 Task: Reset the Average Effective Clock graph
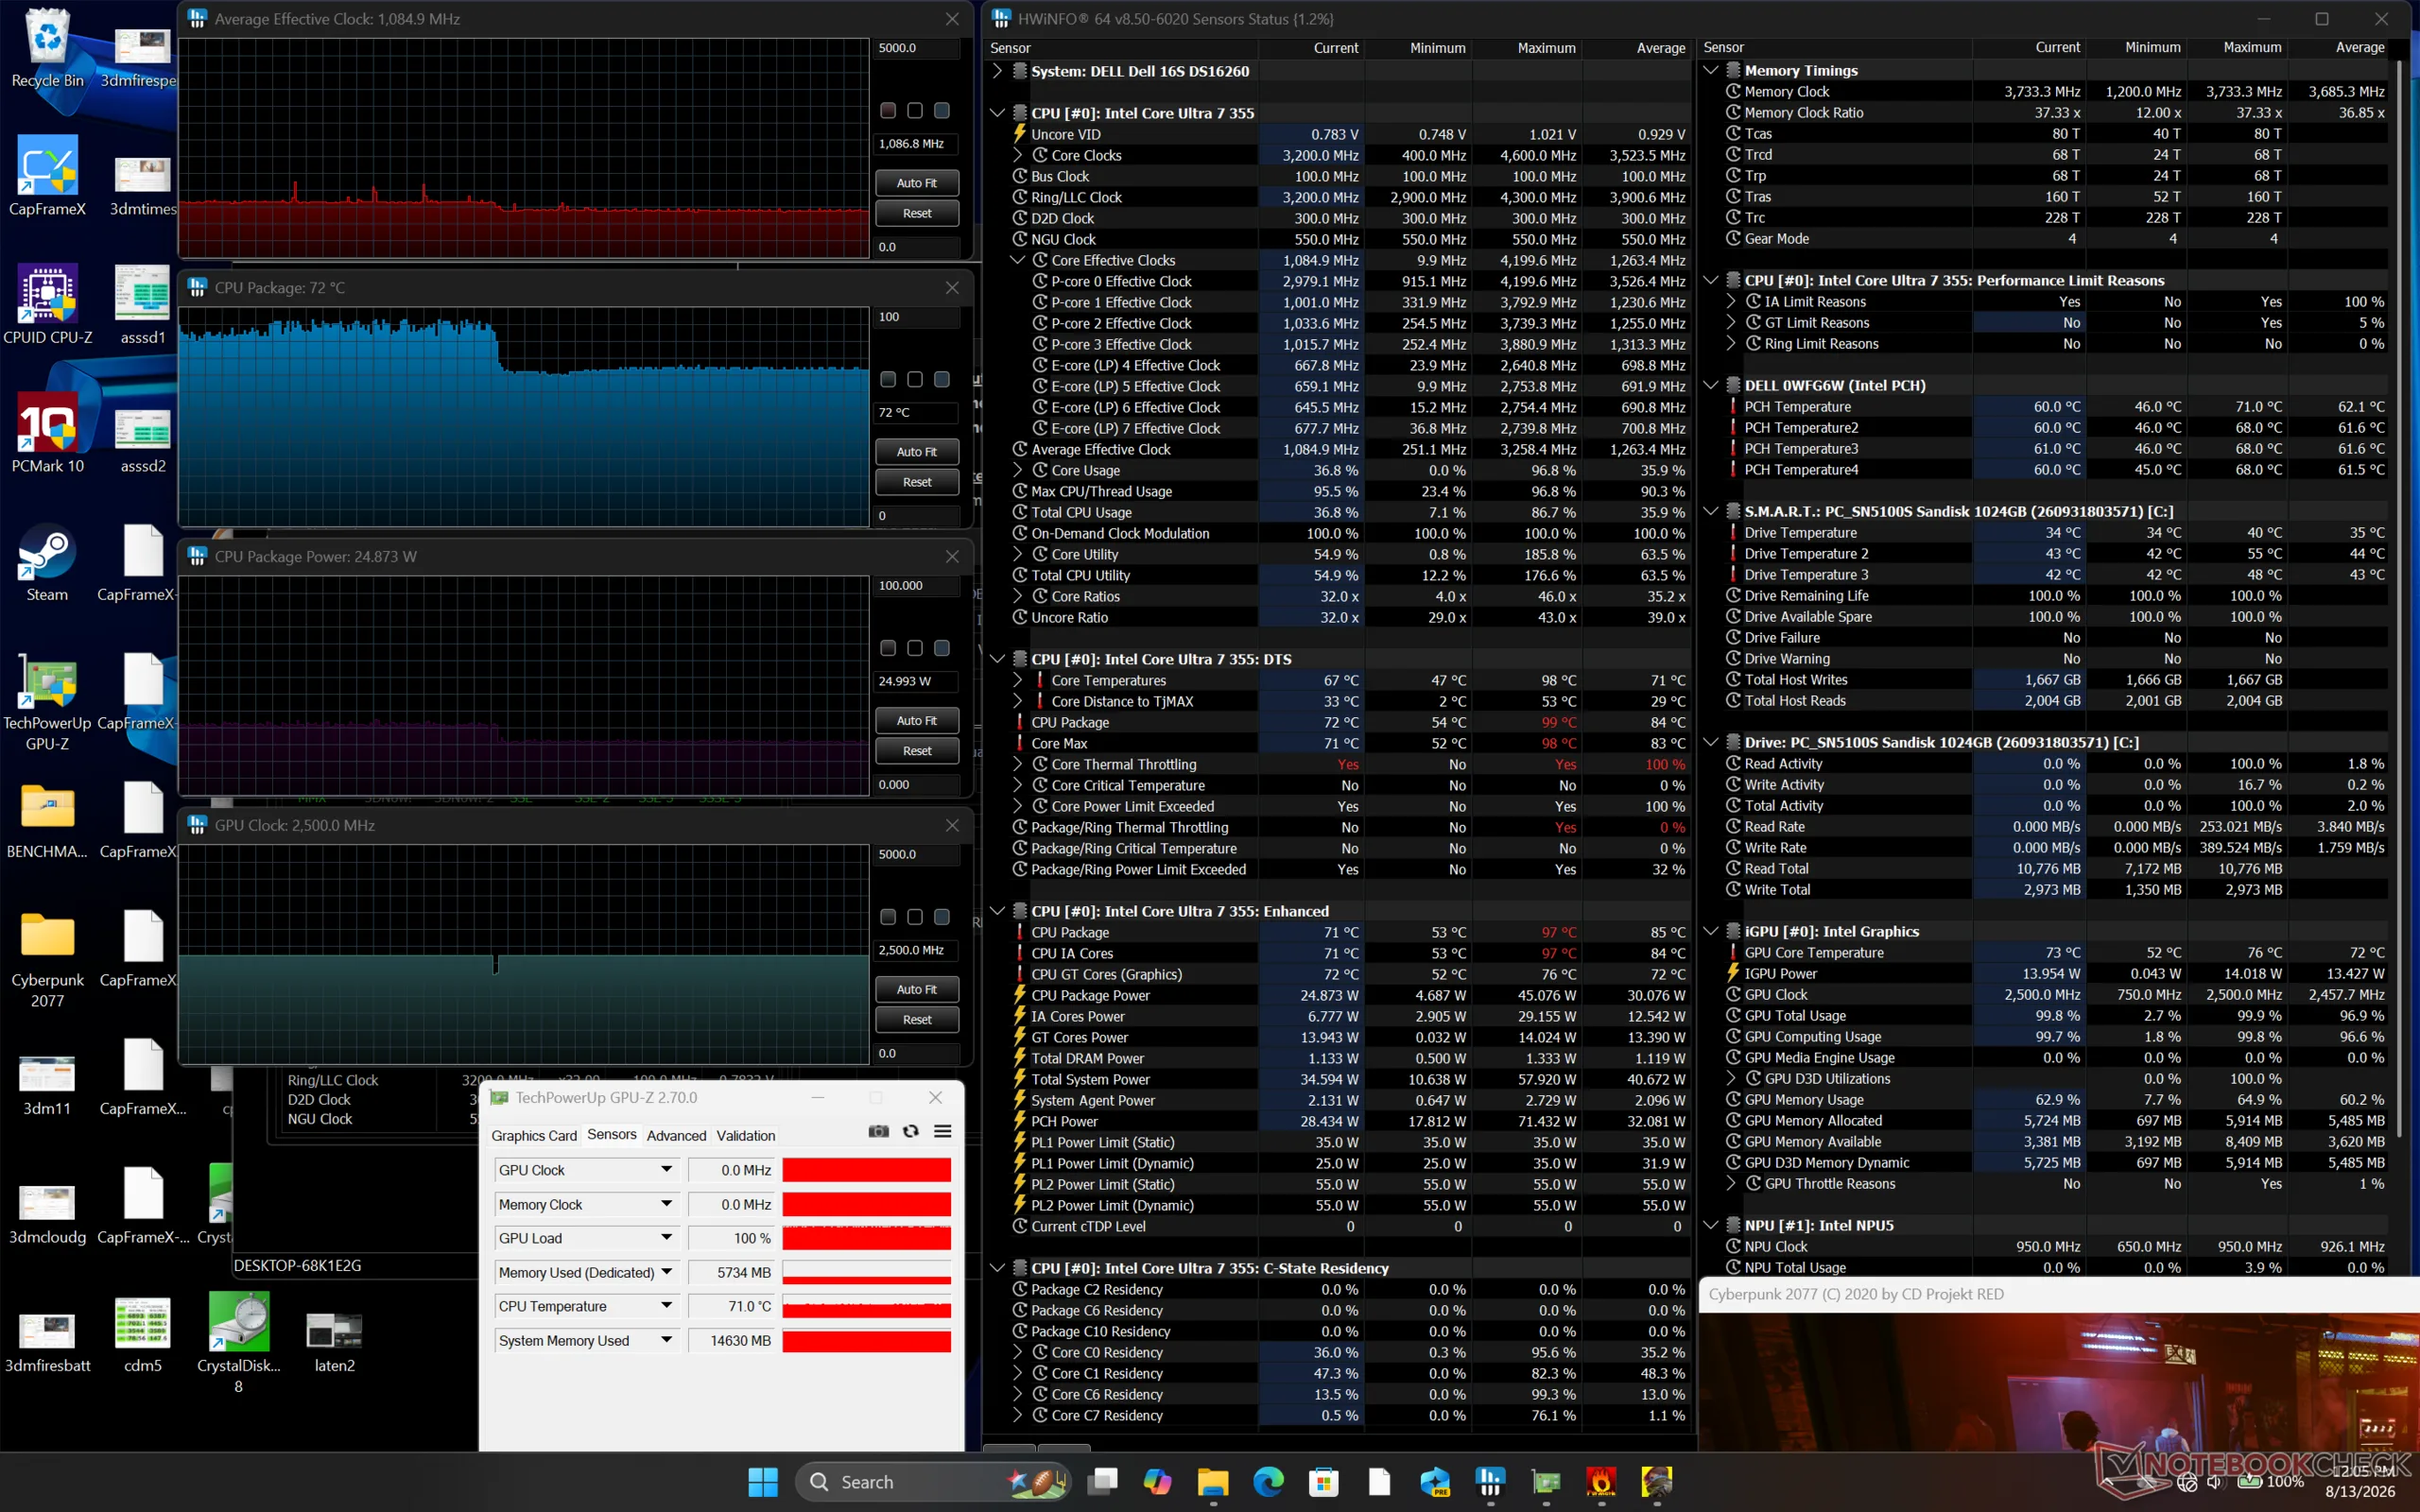click(x=917, y=213)
